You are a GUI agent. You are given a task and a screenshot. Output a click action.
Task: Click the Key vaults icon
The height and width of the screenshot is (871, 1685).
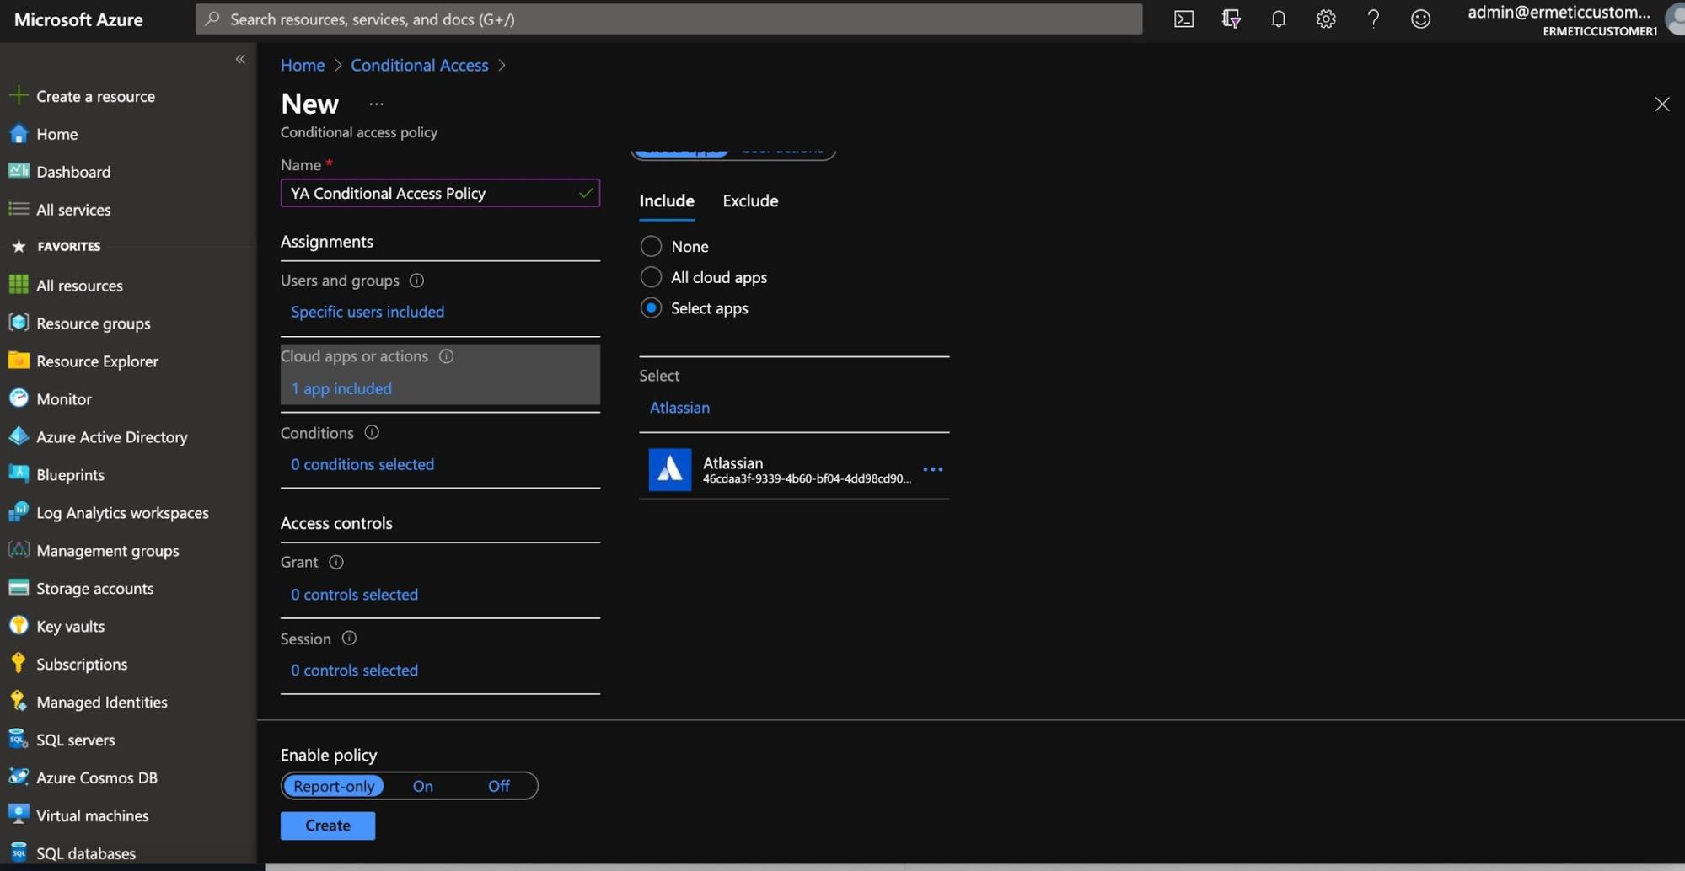[18, 626]
